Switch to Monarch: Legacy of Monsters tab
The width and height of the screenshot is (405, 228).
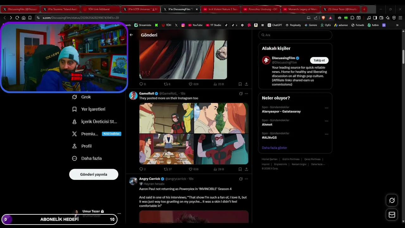pos(300,9)
